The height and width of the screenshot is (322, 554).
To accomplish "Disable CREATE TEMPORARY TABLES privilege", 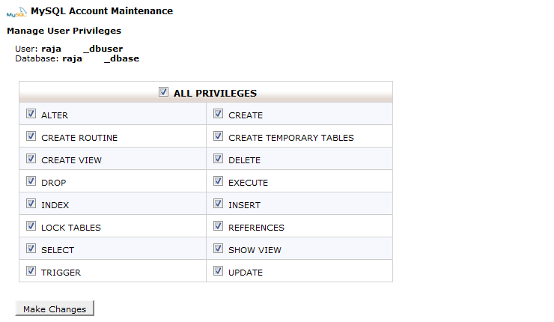I will coord(219,137).
